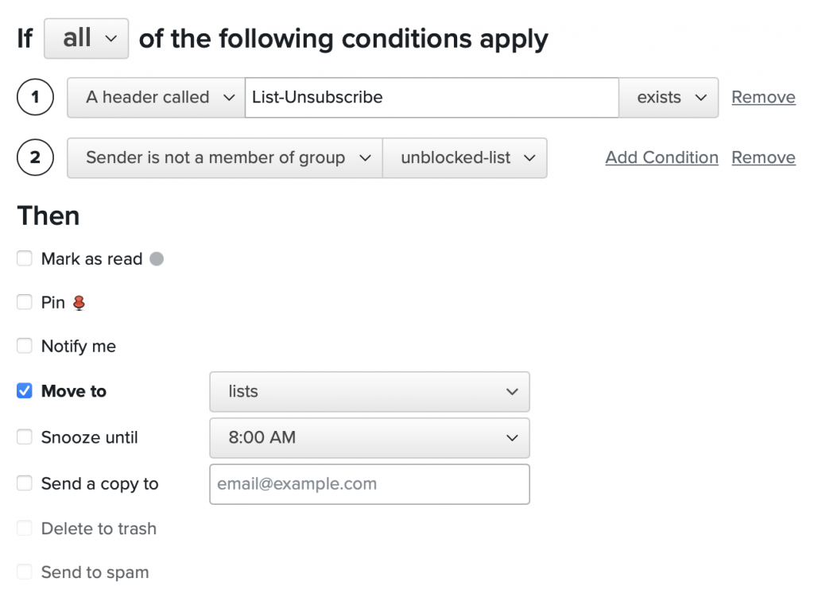This screenshot has height=605, width=814.
Task: Tick the Notify me checkbox
Action: pos(25,346)
